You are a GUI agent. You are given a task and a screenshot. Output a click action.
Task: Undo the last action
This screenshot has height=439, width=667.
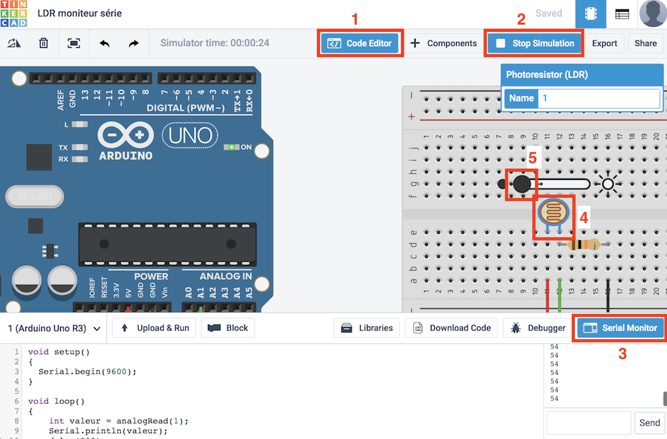tap(104, 43)
